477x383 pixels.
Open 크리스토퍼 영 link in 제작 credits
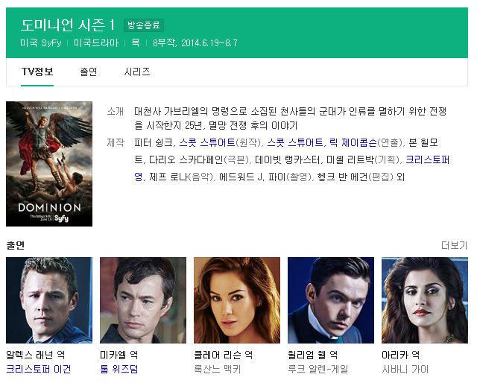pos(427,159)
